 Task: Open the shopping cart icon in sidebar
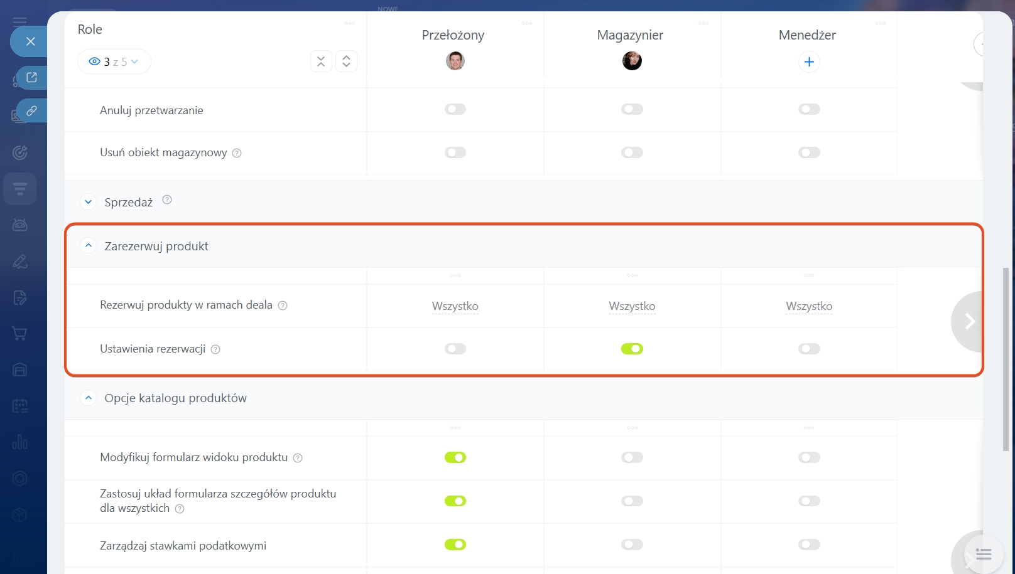[x=20, y=334]
